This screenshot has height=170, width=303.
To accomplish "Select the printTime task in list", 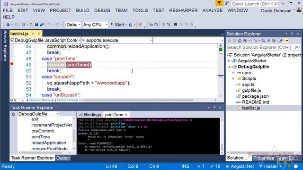I will [41, 137].
